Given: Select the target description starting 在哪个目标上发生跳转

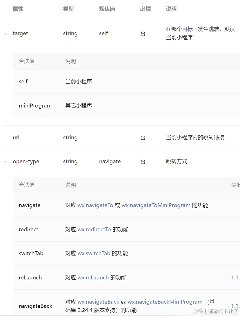Looking at the screenshot, I should click(x=200, y=33).
